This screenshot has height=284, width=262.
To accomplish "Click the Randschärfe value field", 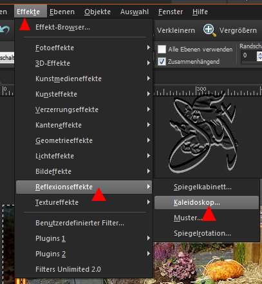I will click(248, 55).
